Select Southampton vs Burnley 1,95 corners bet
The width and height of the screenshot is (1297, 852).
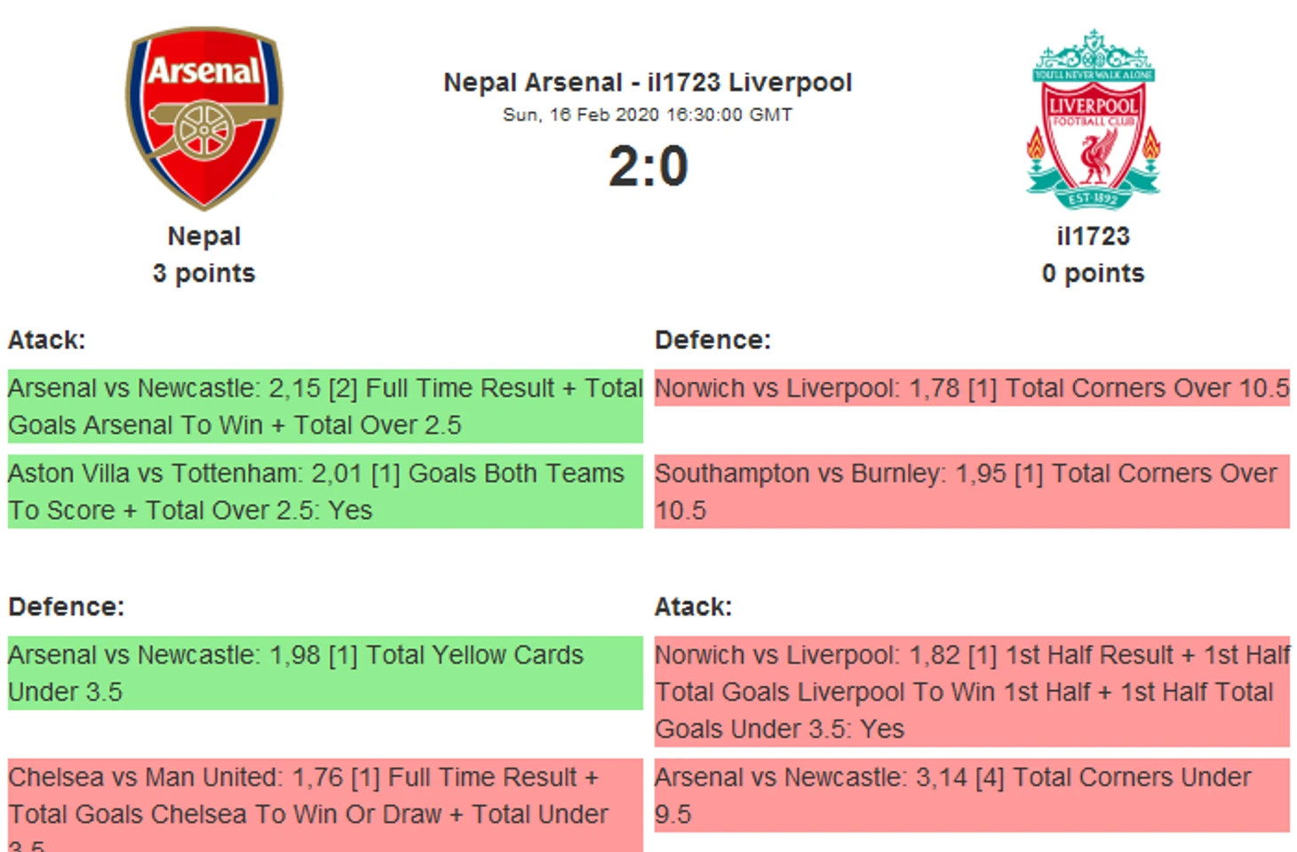click(x=972, y=491)
